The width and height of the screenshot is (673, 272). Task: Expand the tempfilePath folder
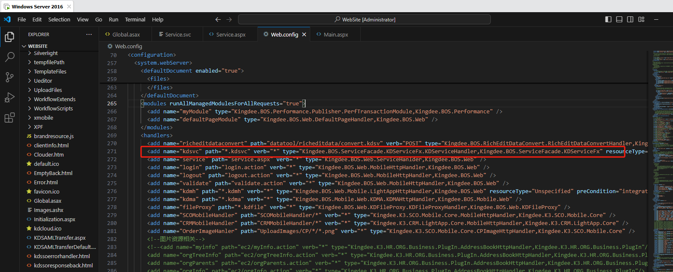[x=29, y=62]
